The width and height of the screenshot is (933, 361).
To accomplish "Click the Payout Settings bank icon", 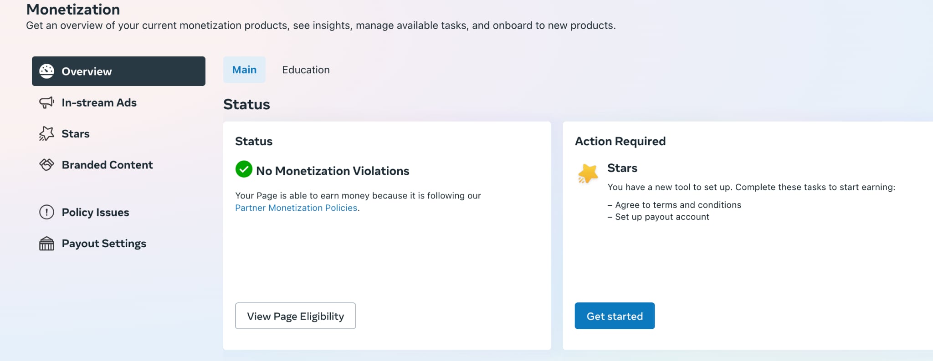I will 46,244.
